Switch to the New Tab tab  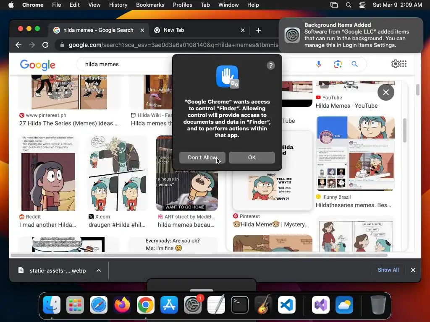point(174,30)
